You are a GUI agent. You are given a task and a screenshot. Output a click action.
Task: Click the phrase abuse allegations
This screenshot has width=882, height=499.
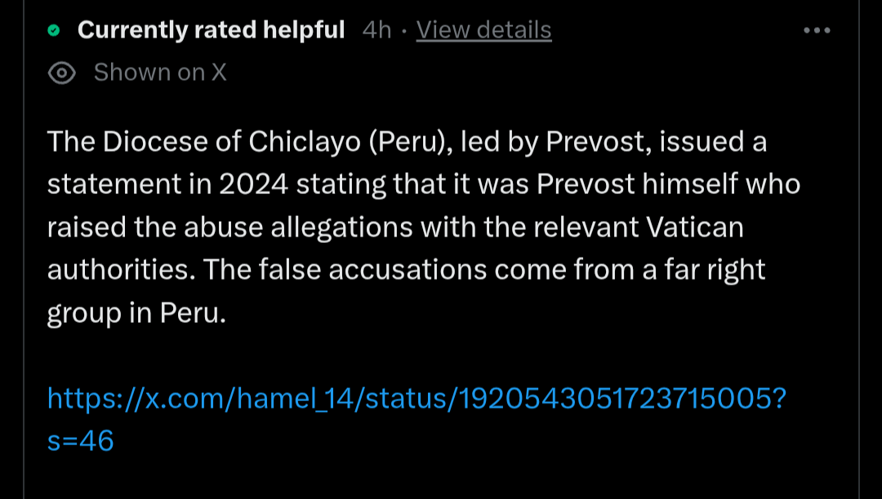click(299, 227)
